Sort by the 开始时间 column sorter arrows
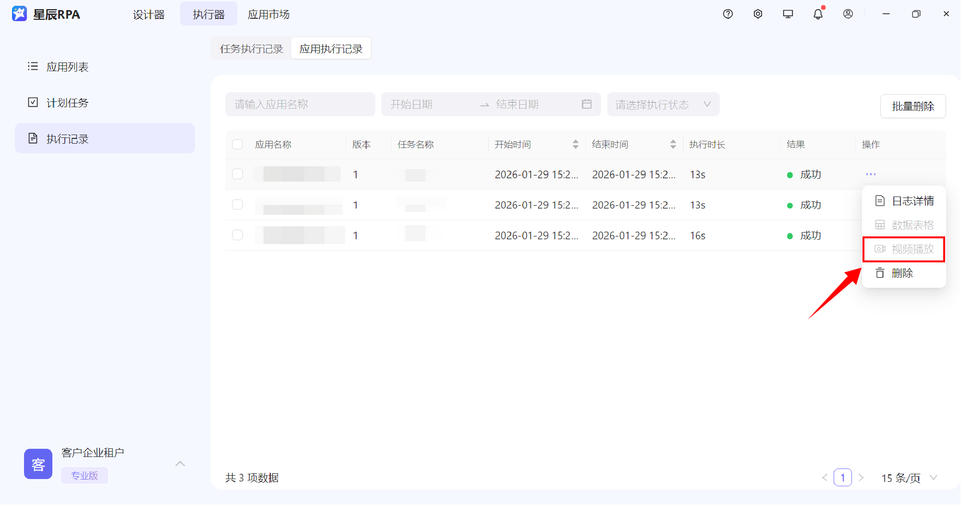This screenshot has height=505, width=961. click(x=575, y=145)
